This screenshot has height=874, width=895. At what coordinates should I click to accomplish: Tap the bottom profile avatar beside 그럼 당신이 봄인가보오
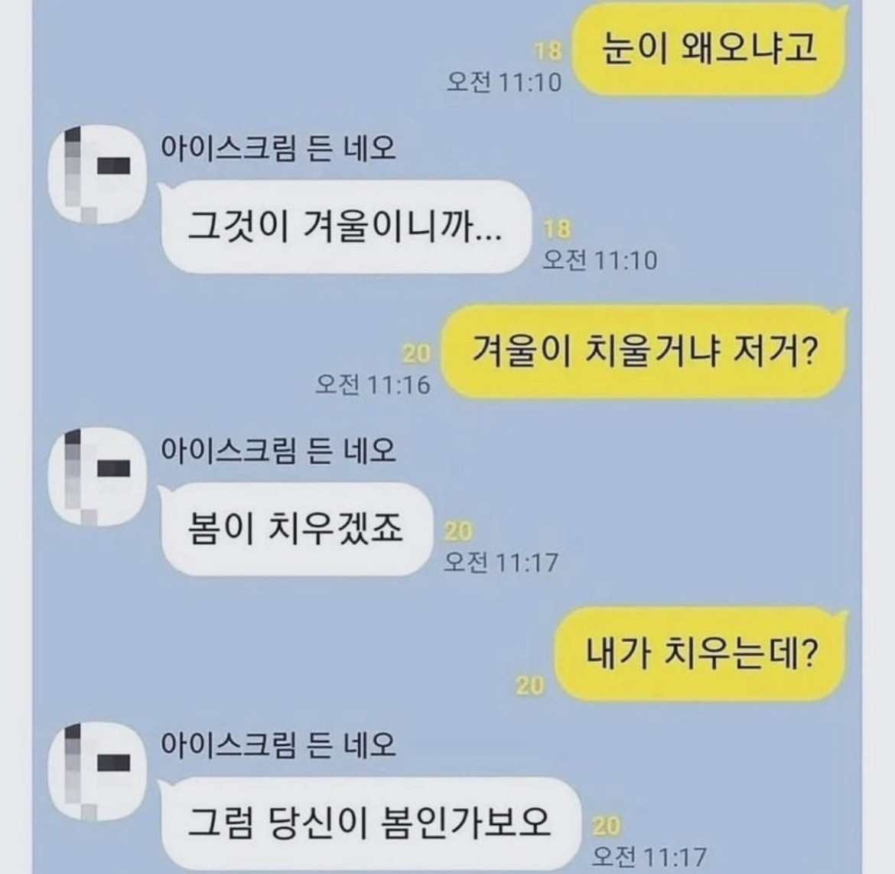[98, 771]
